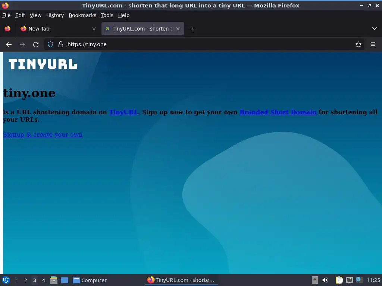The height and width of the screenshot is (286, 382).
Task: Close the New Tab tab
Action: pos(94,29)
